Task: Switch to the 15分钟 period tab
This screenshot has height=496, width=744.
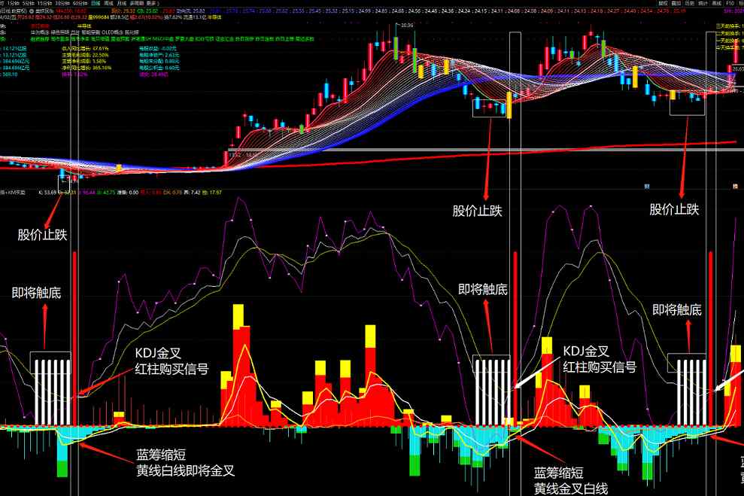Action: click(45, 3)
